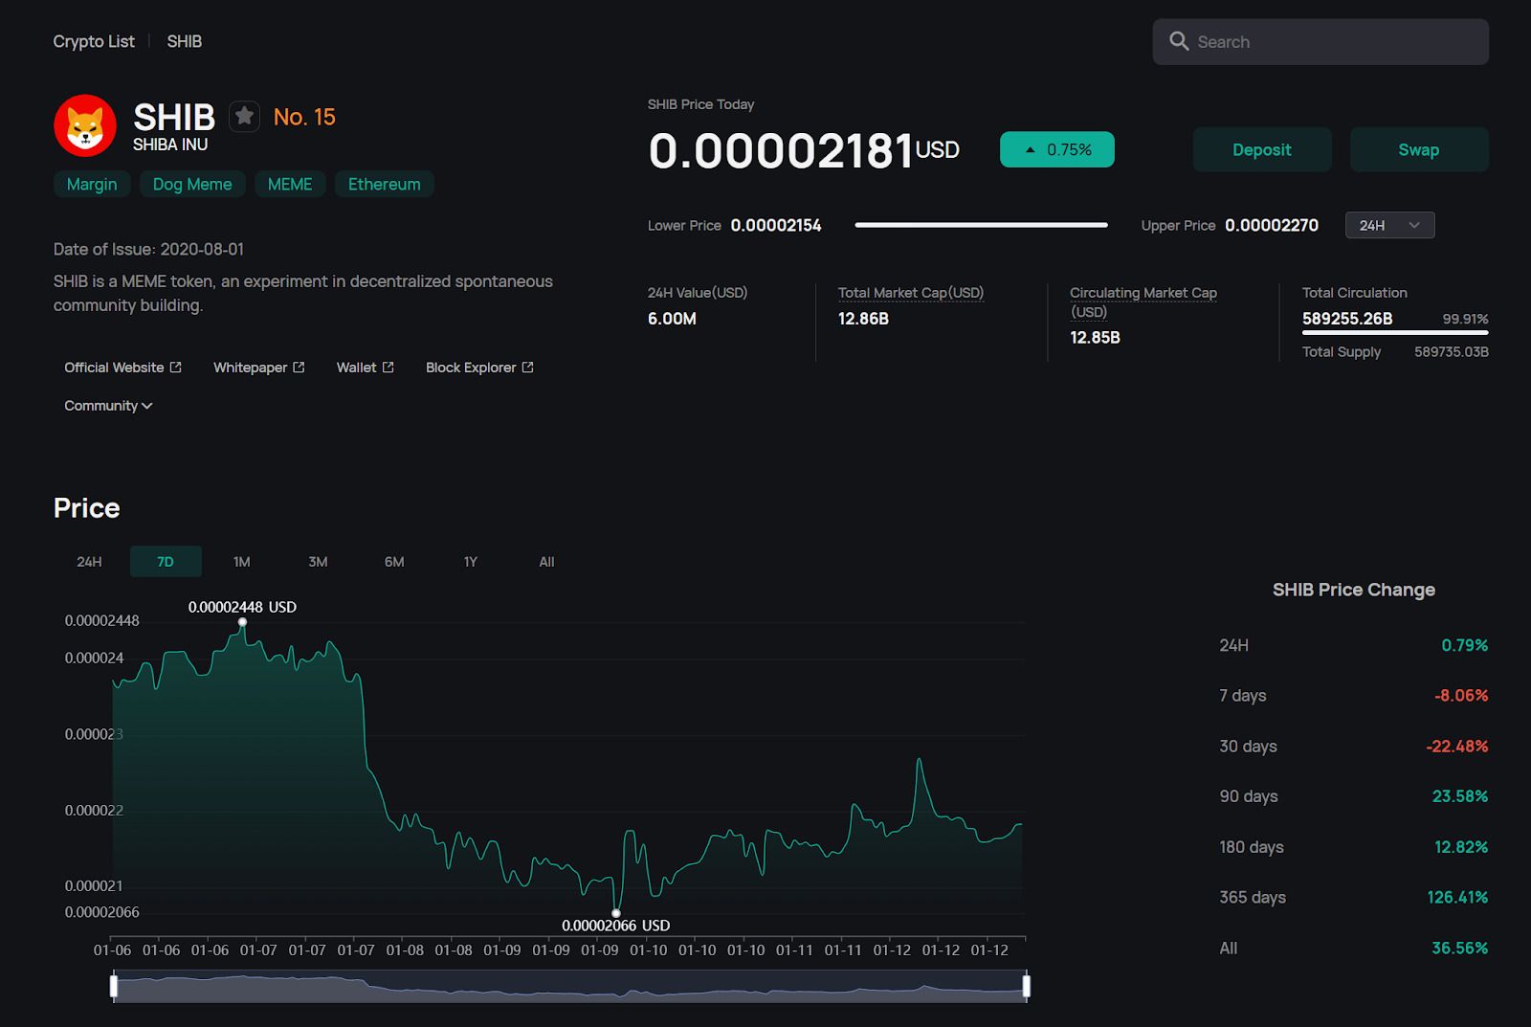The image size is (1531, 1027).
Task: Click the 12.85B circulating market cap value
Action: (x=1095, y=338)
